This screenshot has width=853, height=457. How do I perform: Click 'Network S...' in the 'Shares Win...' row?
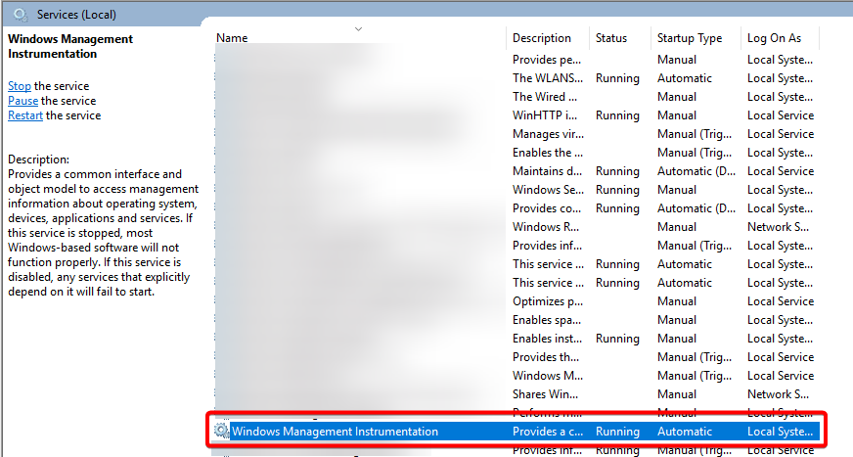(778, 394)
